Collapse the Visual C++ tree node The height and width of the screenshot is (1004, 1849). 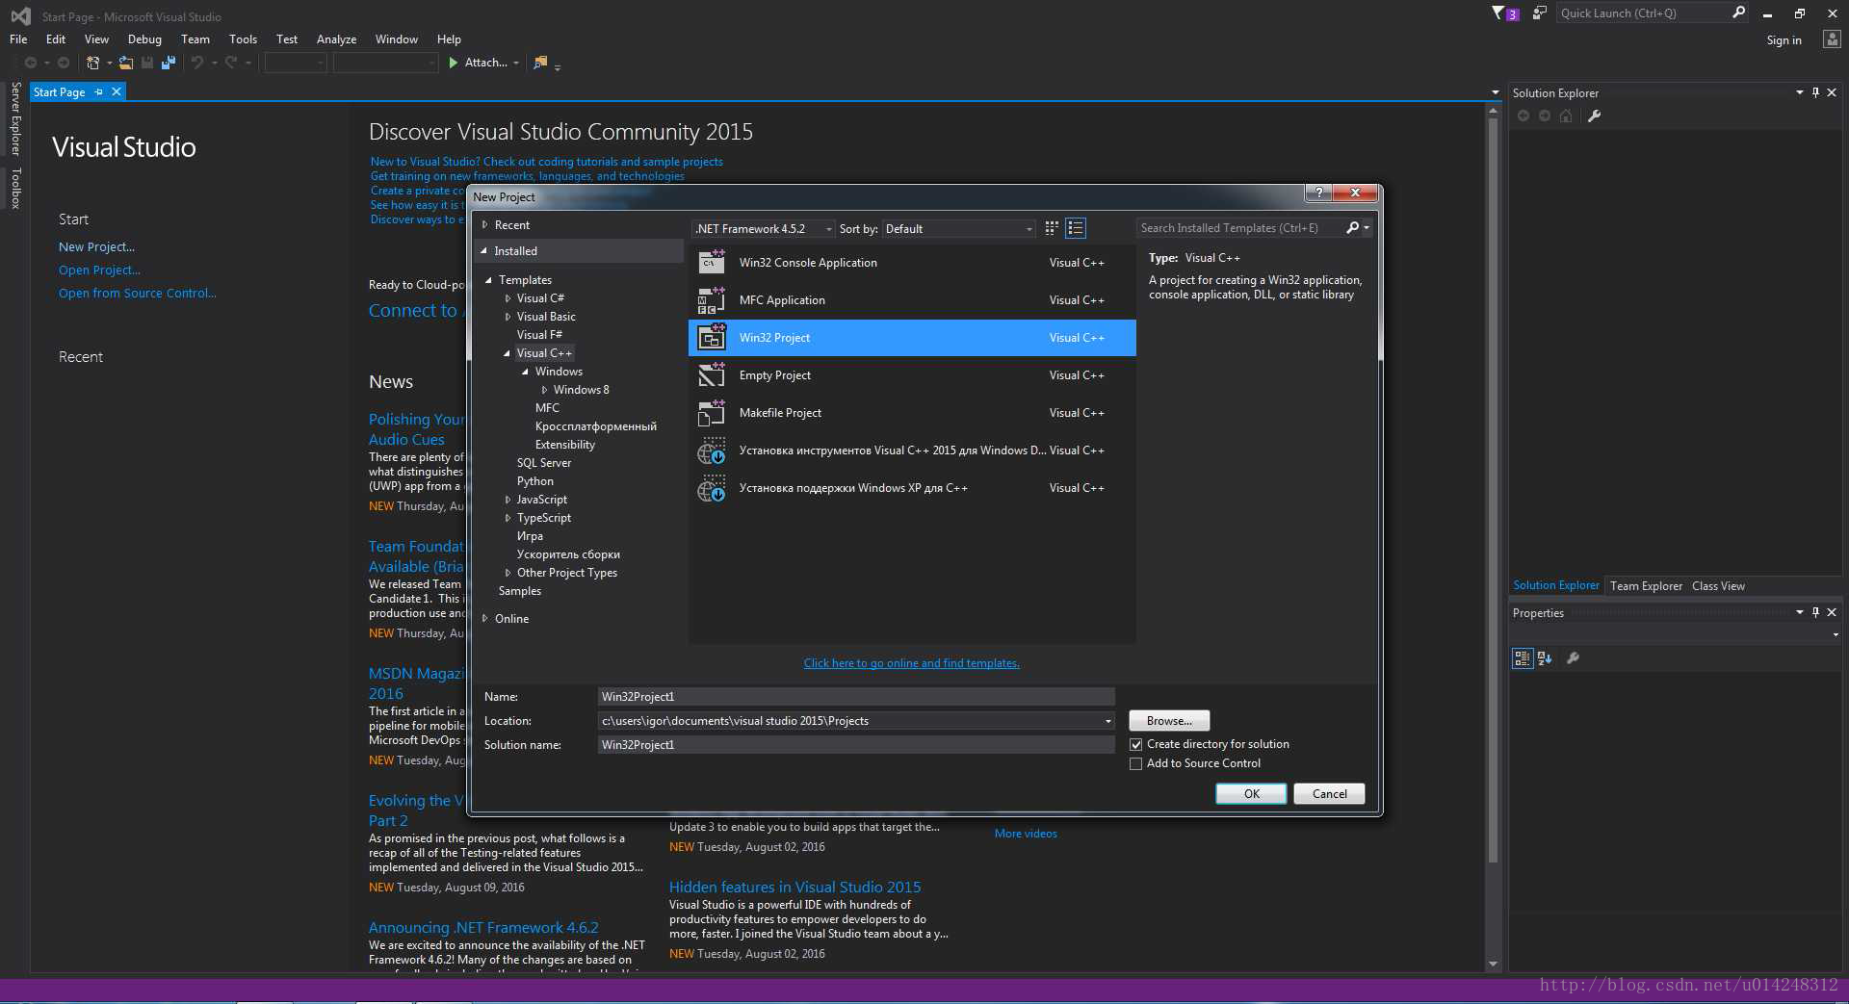[x=507, y=353]
